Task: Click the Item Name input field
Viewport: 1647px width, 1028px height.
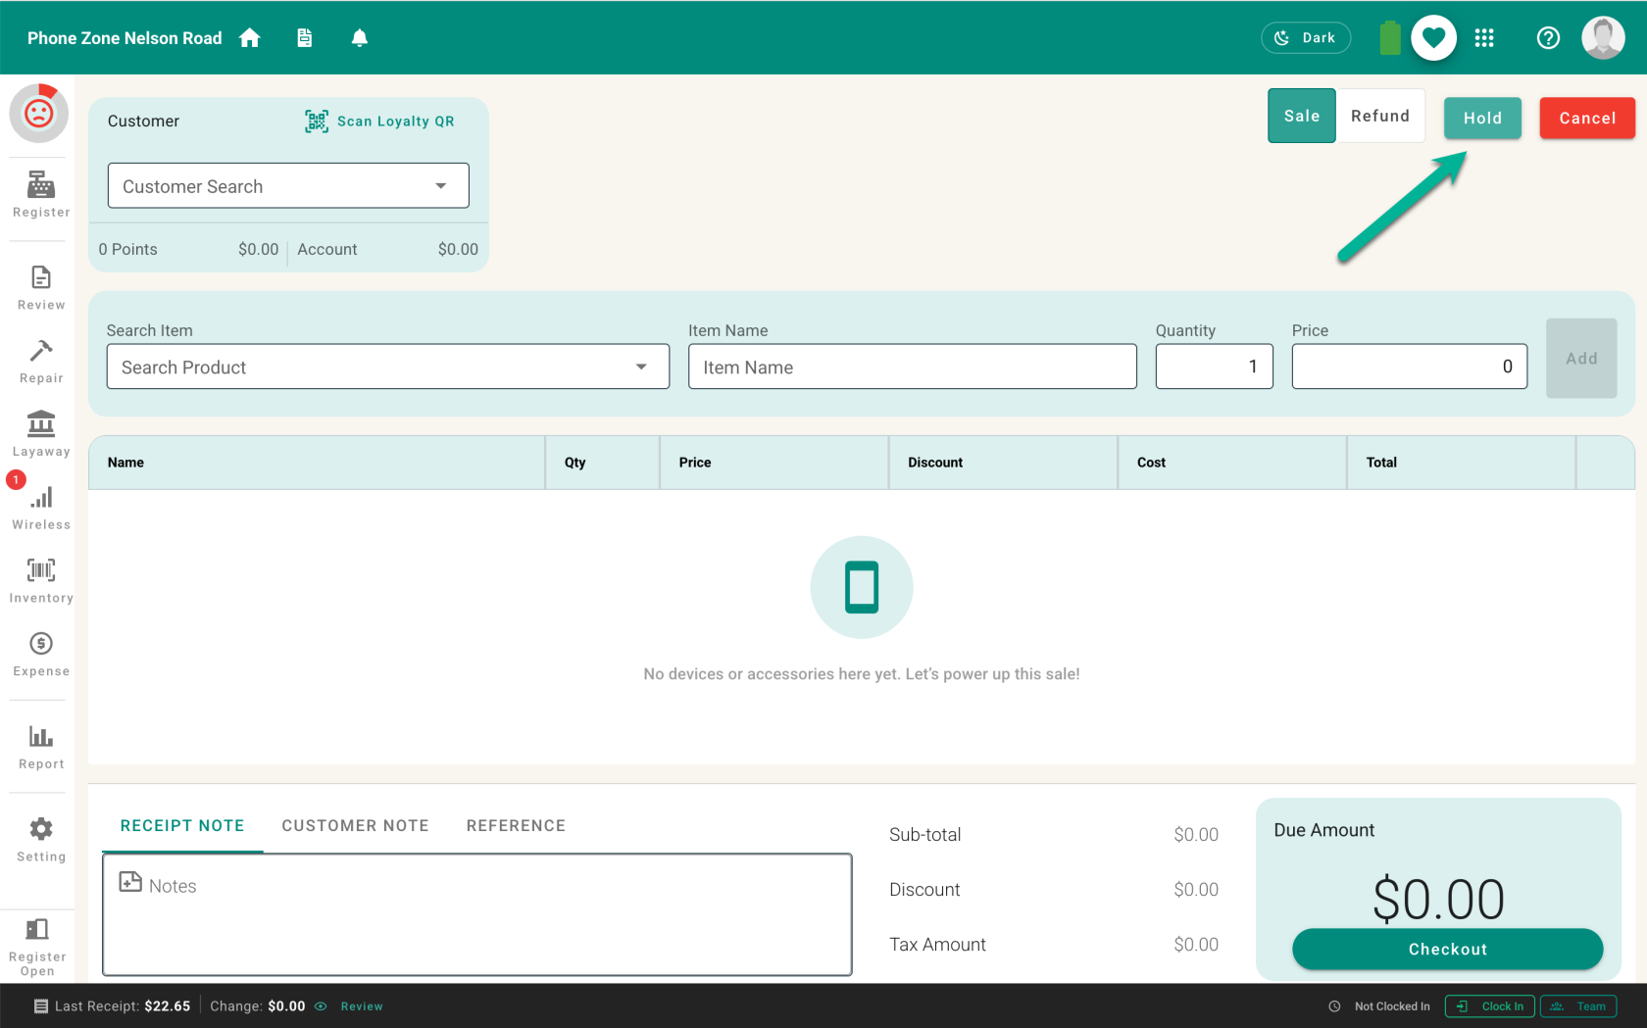Action: pos(913,367)
